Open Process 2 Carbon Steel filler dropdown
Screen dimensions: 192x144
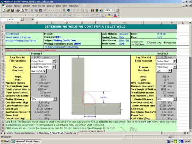pos(174,61)
